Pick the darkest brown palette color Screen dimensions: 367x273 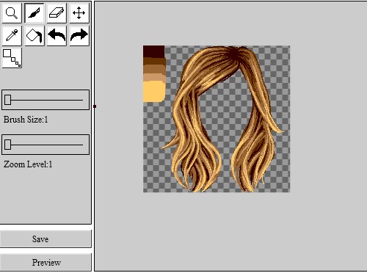coord(153,51)
